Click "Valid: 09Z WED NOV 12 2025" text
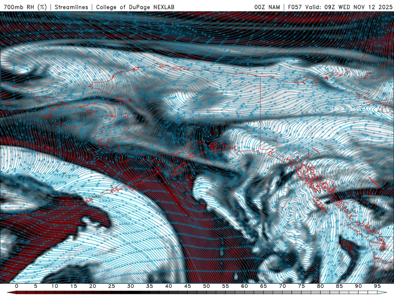394x295 pixels. (349, 7)
